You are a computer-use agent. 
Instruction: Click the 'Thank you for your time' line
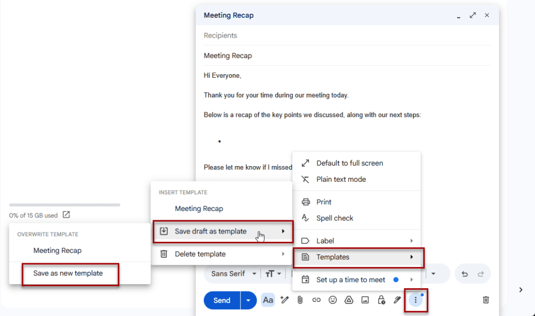tap(276, 96)
